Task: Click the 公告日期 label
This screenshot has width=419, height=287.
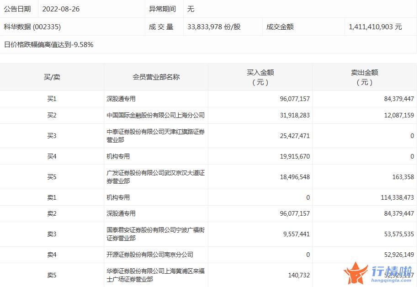Action: [17, 9]
